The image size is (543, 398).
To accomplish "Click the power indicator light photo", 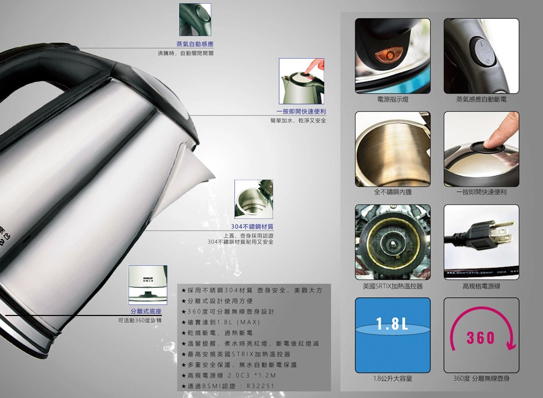I will click(393, 56).
